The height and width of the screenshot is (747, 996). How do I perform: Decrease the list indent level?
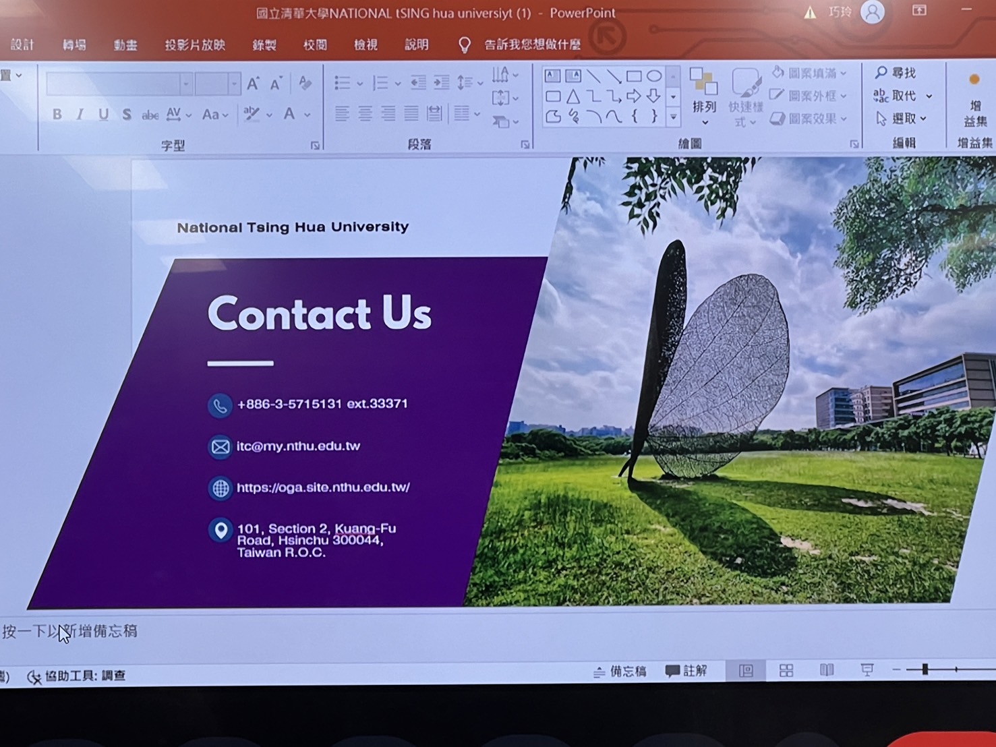pyautogui.click(x=419, y=83)
